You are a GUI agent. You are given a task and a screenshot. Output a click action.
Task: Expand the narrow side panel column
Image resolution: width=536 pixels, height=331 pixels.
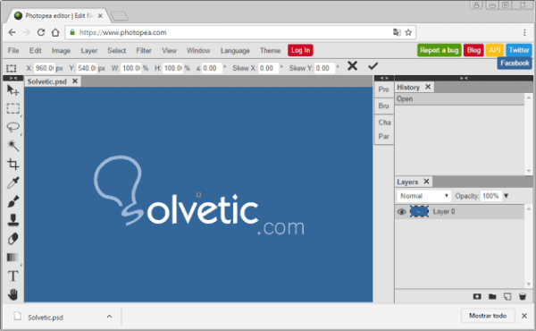click(384, 79)
